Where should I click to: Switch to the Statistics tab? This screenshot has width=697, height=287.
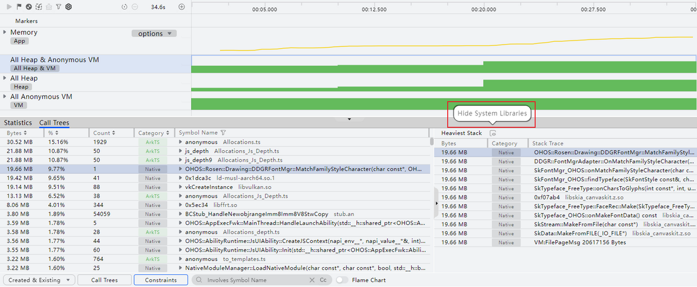click(18, 123)
